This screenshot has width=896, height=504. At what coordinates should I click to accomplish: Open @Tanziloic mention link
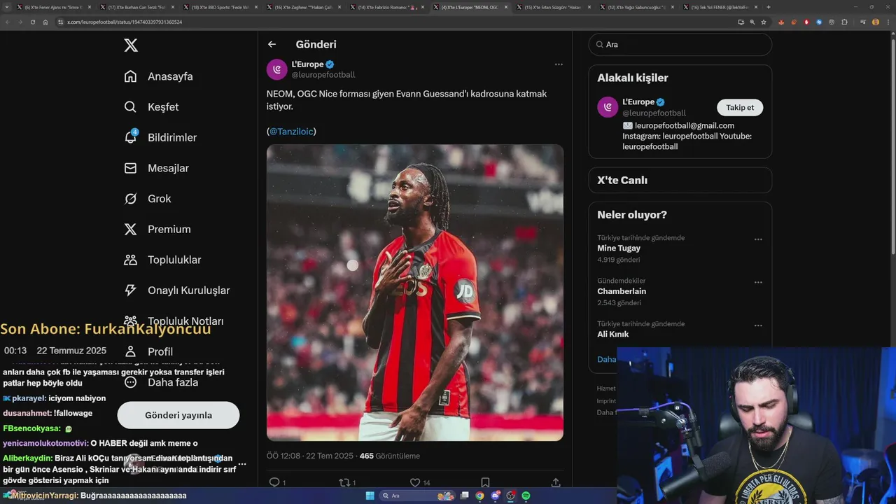(293, 132)
